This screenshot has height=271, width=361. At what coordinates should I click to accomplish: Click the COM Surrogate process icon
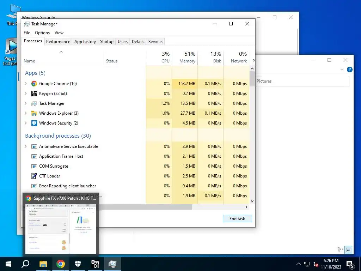pos(34,167)
